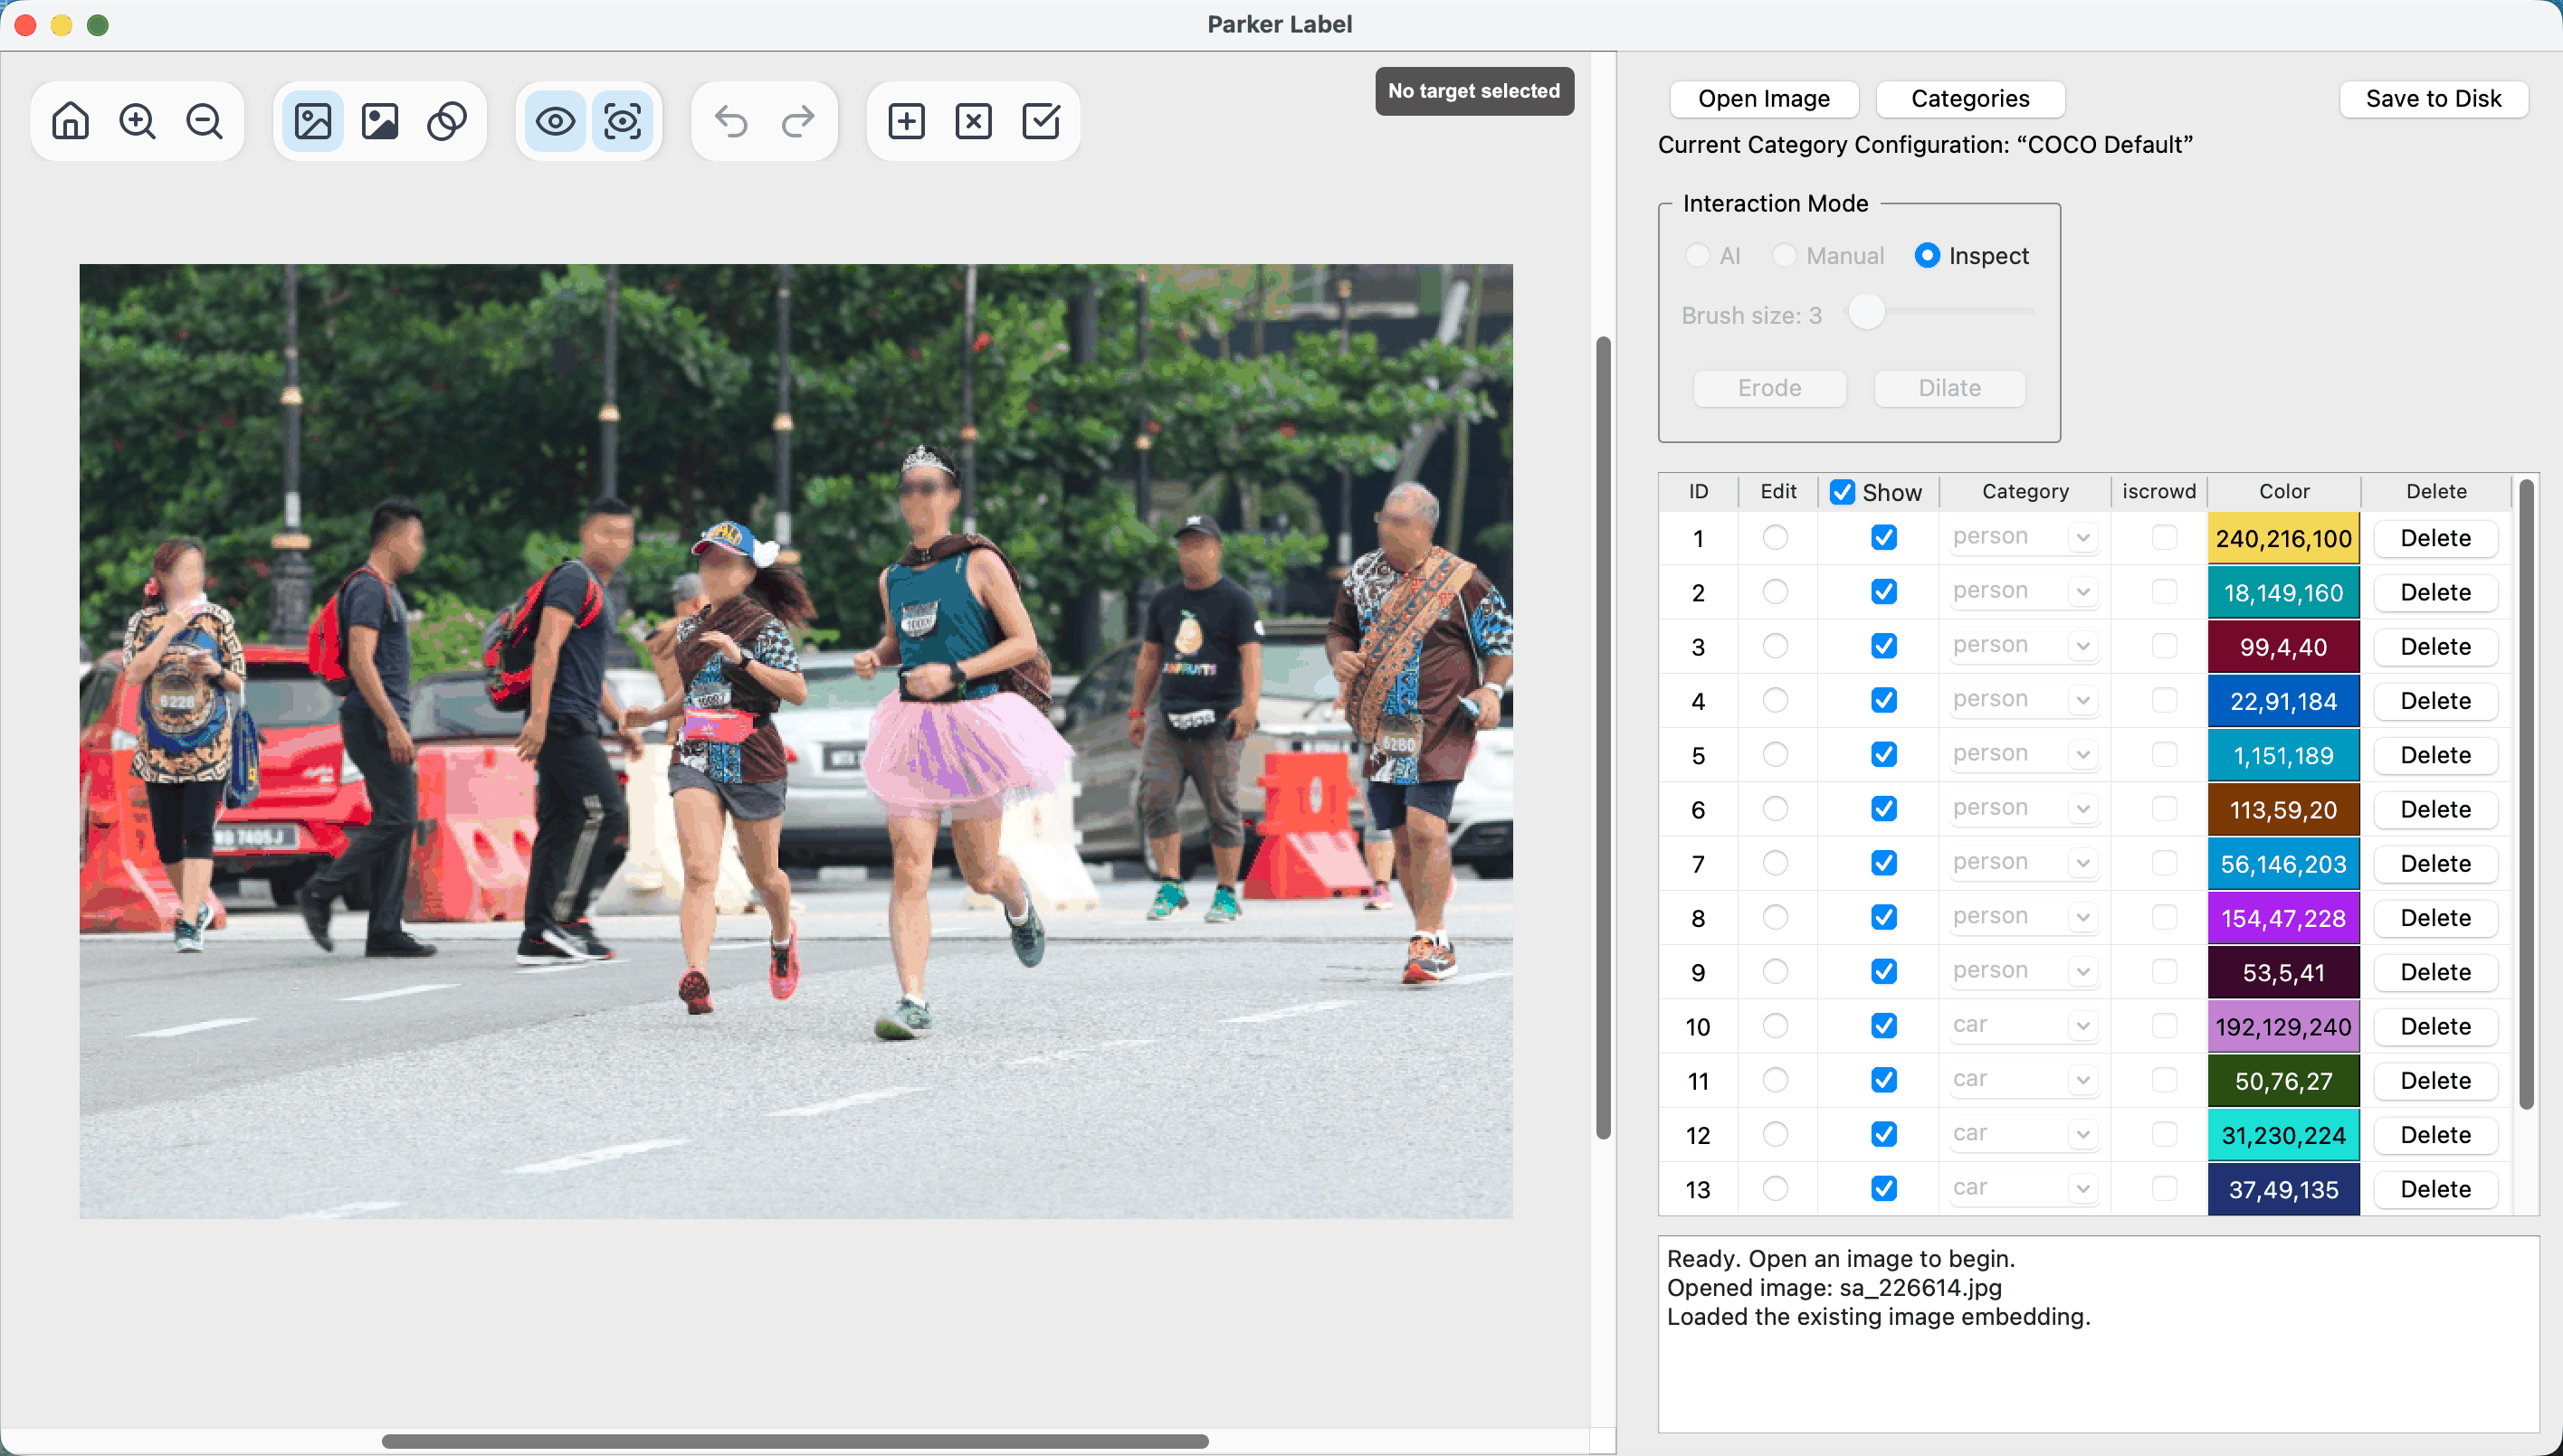This screenshot has width=2563, height=1456.
Task: Select the image with outline display icon
Action: [313, 121]
